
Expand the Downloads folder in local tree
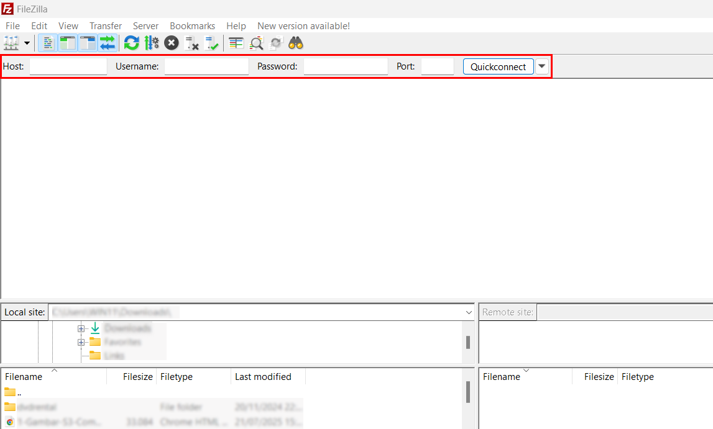pyautogui.click(x=81, y=328)
